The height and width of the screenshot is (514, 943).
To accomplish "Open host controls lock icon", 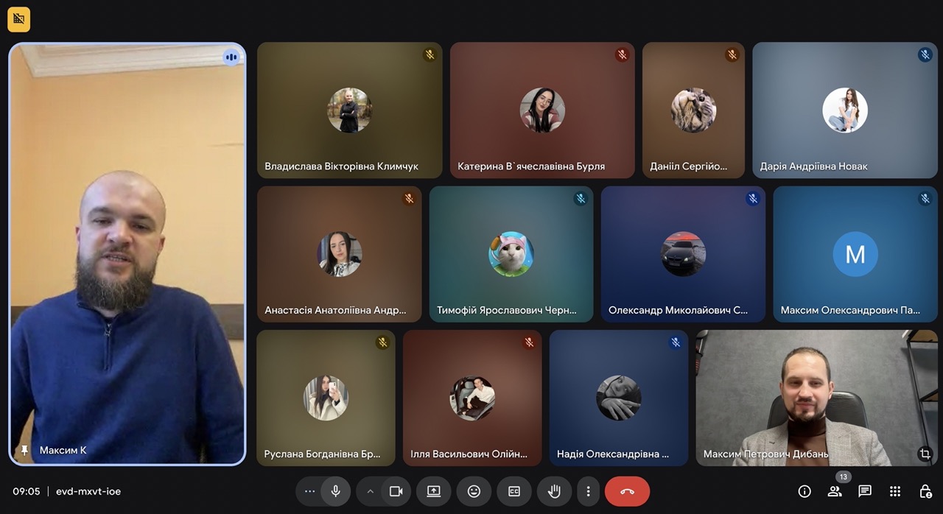I will click(925, 491).
